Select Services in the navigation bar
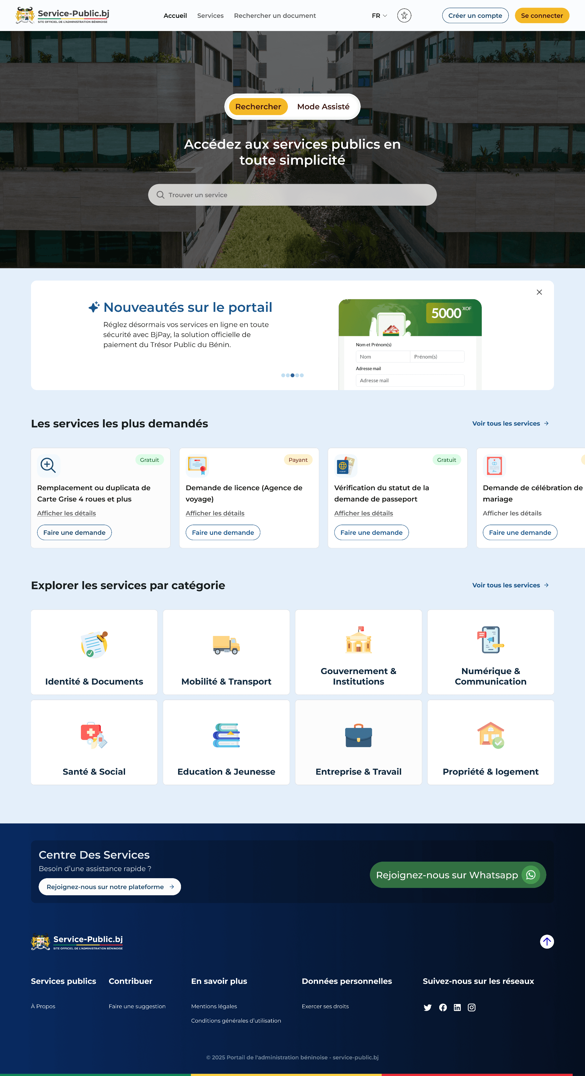585x1076 pixels. coord(210,15)
